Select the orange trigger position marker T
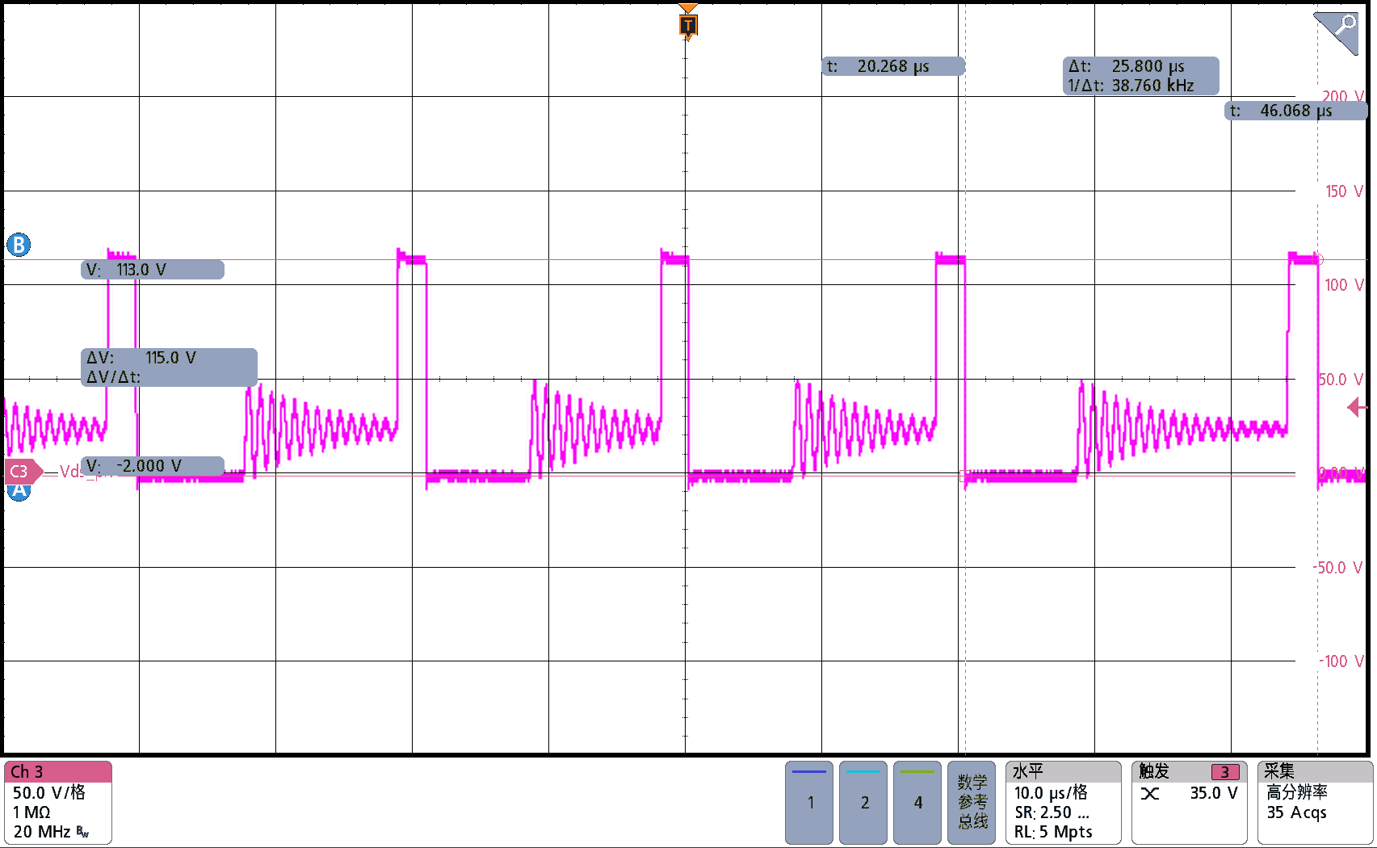Screen dimensions: 1377x848 688,25
